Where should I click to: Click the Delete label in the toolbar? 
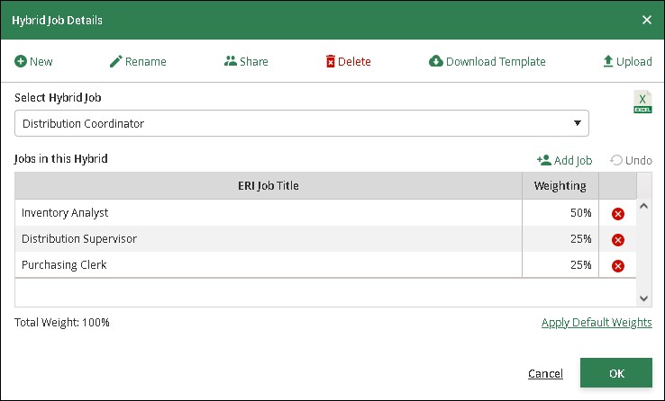(354, 62)
